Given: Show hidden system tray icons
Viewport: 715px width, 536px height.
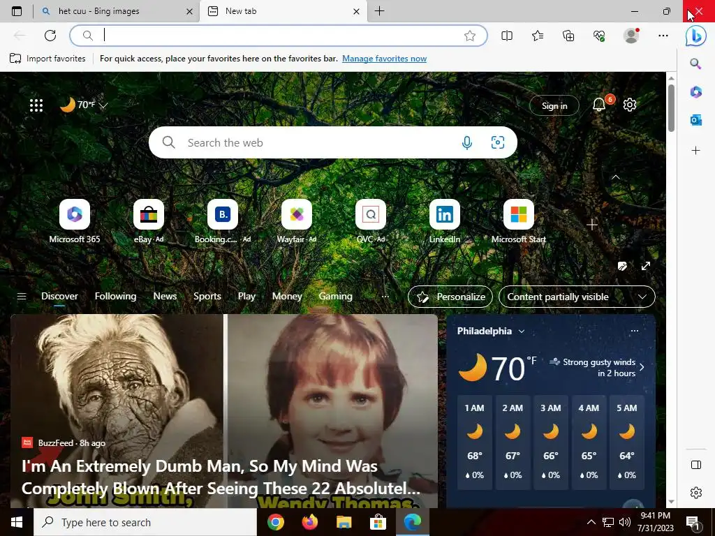Looking at the screenshot, I should pos(591,522).
